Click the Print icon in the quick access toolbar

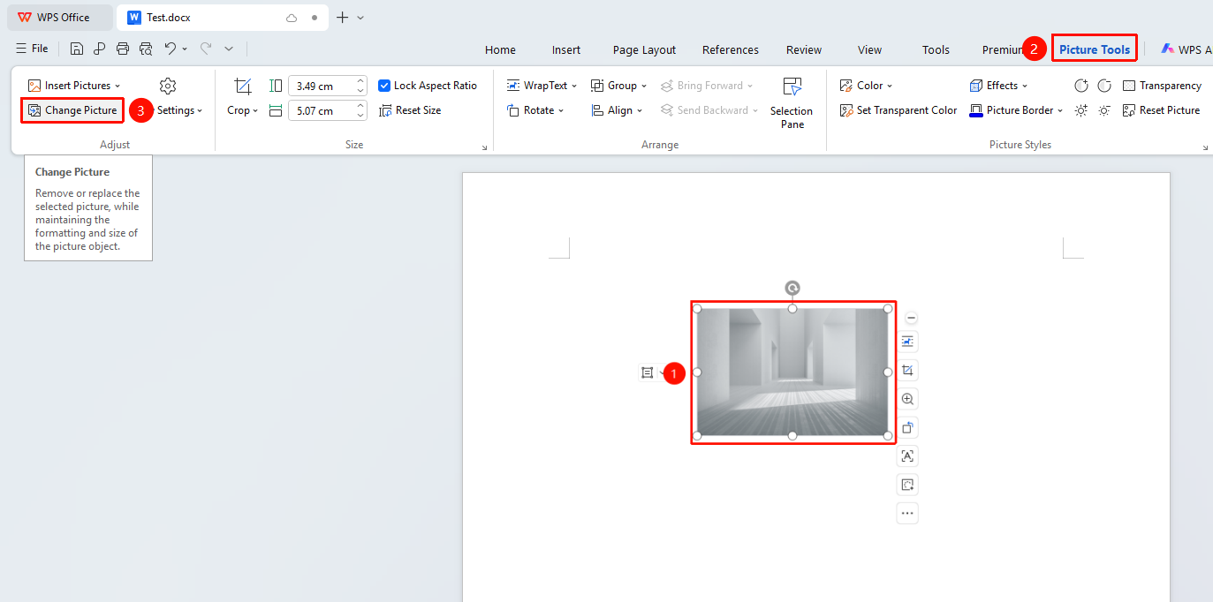pyautogui.click(x=123, y=49)
